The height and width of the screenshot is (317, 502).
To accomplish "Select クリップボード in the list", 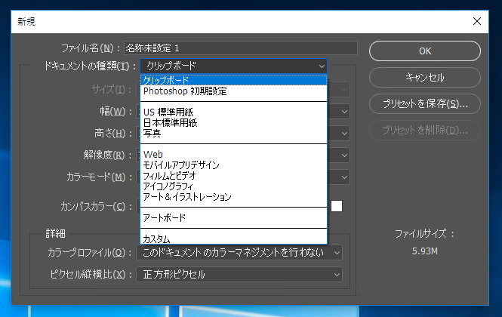I will point(234,80).
